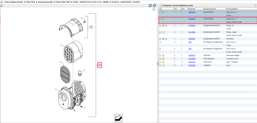Open the 10 - ENGINE breadcrumb
The height and width of the screenshot is (123, 257).
[104, 2]
